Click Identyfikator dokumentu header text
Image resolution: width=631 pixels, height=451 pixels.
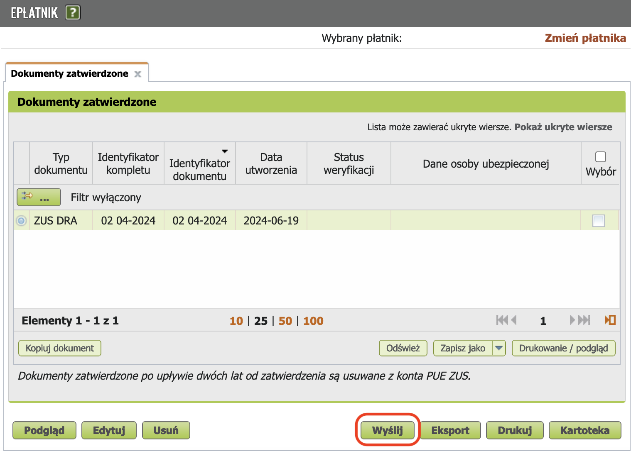(200, 170)
